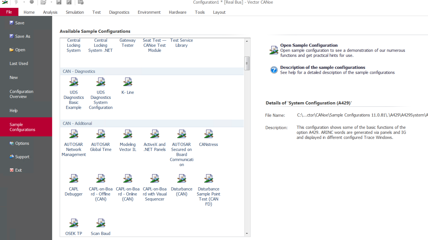The height and width of the screenshot is (240, 428).
Task: Select Sample Configurations in the sidebar
Action: click(26, 127)
